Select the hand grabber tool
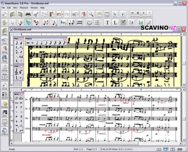Screen dimensions: 188x152 pos(5,23)
